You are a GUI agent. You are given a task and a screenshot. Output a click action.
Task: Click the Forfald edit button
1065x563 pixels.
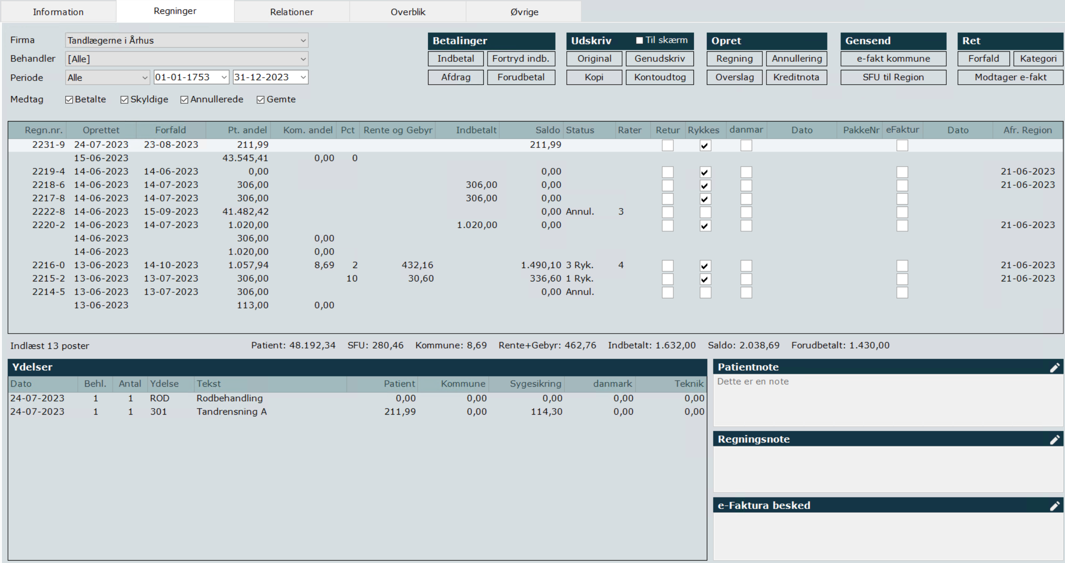(984, 59)
